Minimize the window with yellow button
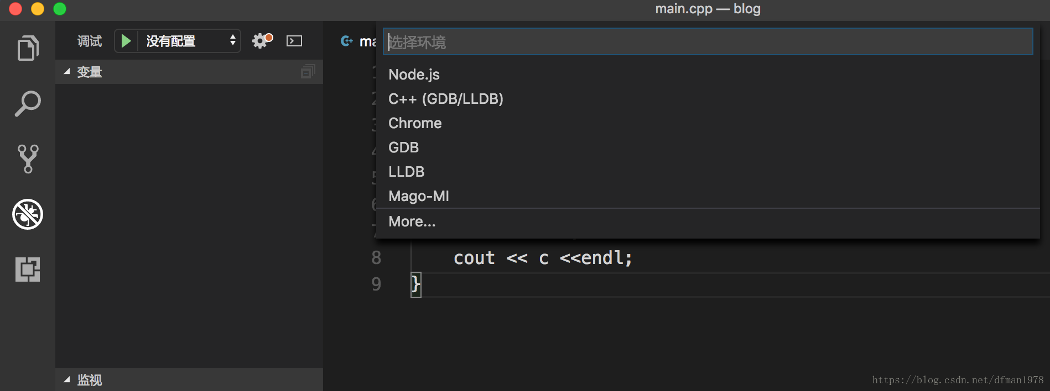1050x391 pixels. (x=38, y=9)
